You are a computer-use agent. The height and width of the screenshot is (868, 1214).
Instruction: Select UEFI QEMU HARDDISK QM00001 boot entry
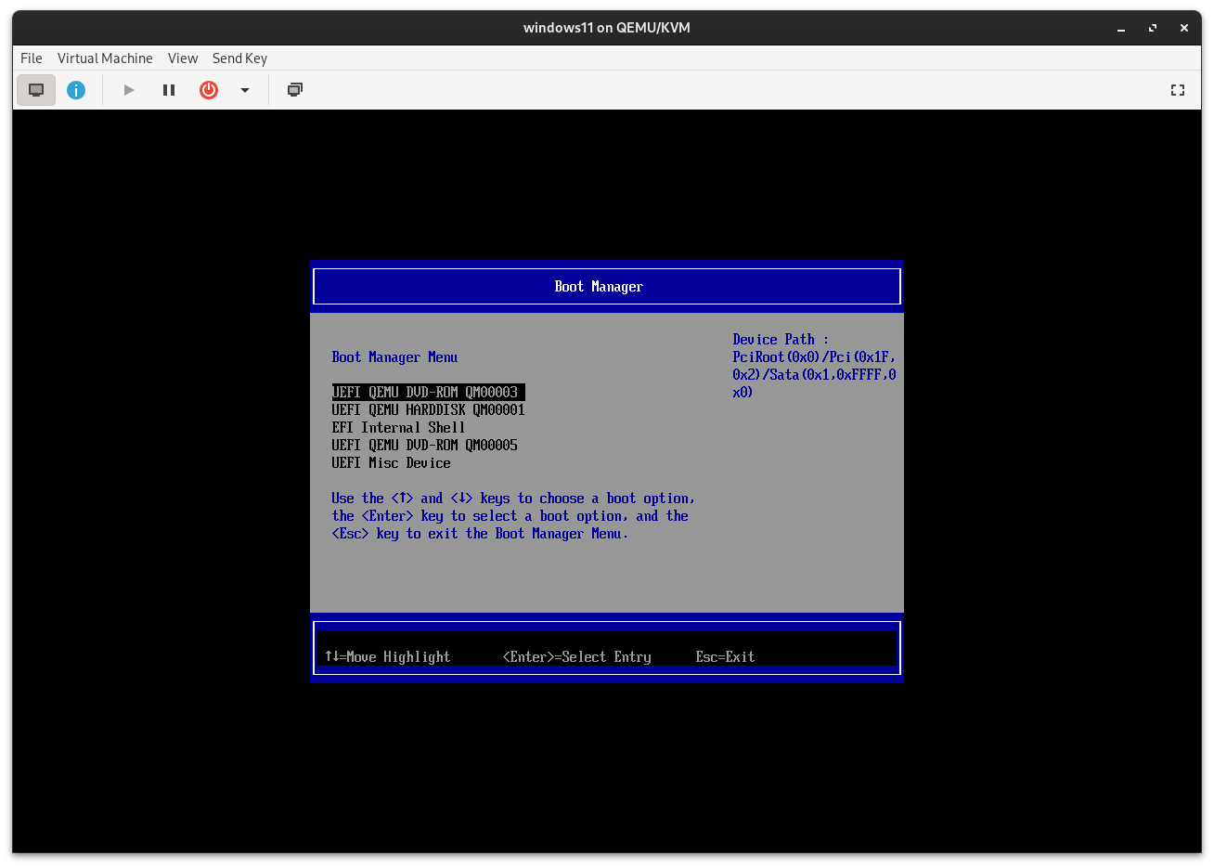click(428, 410)
